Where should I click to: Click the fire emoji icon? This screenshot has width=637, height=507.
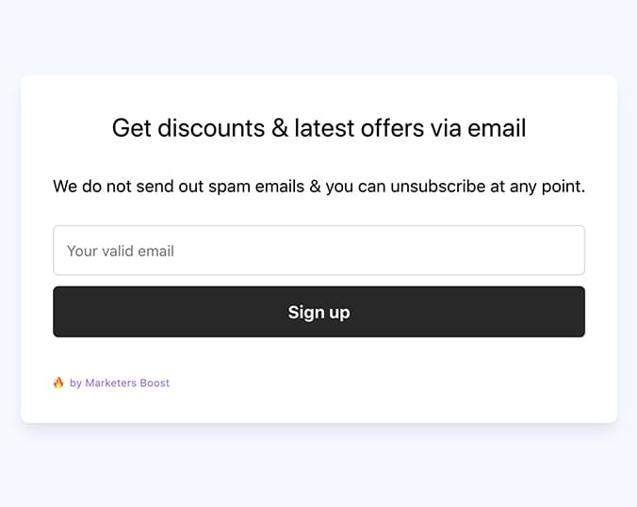(x=58, y=383)
